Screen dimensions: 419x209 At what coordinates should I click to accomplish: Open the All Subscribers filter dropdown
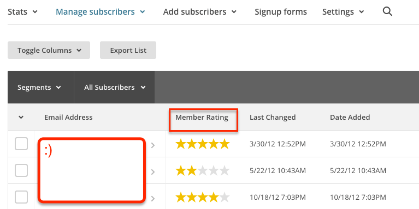click(115, 87)
